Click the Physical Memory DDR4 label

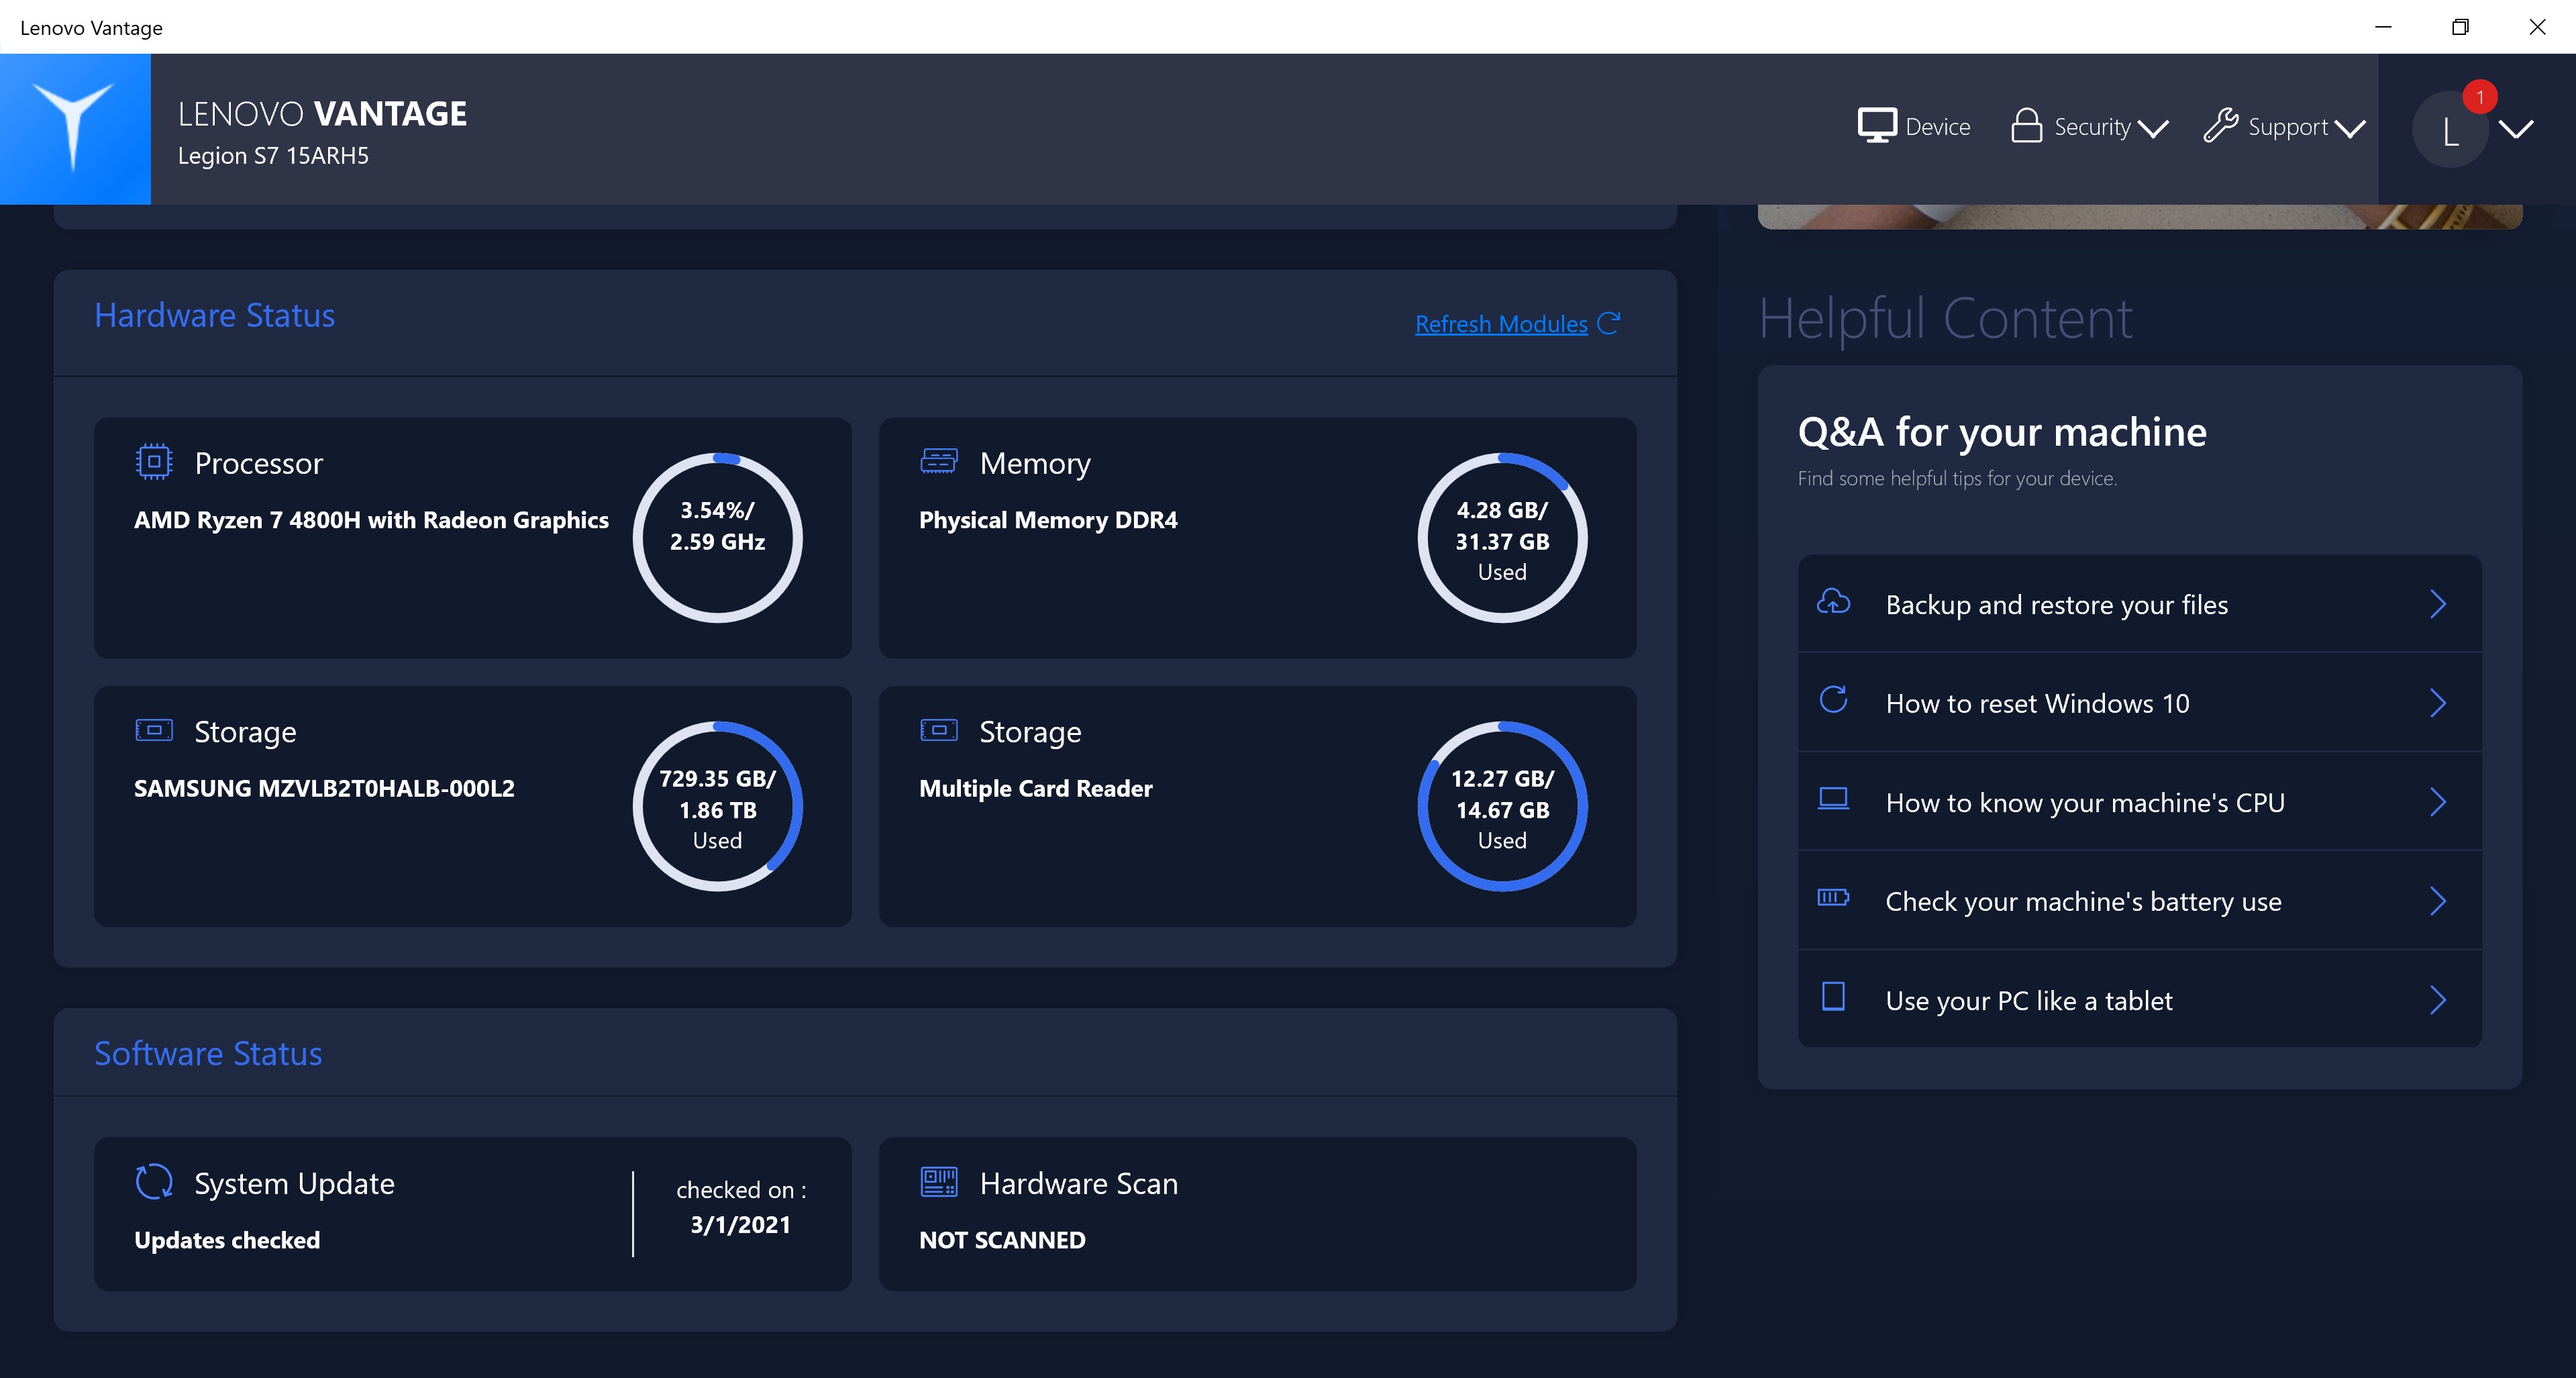[x=1048, y=520]
